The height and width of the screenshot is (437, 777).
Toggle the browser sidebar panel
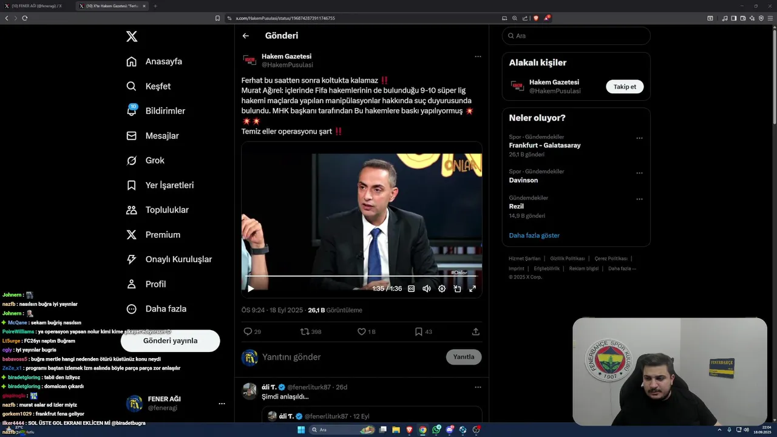(x=734, y=18)
